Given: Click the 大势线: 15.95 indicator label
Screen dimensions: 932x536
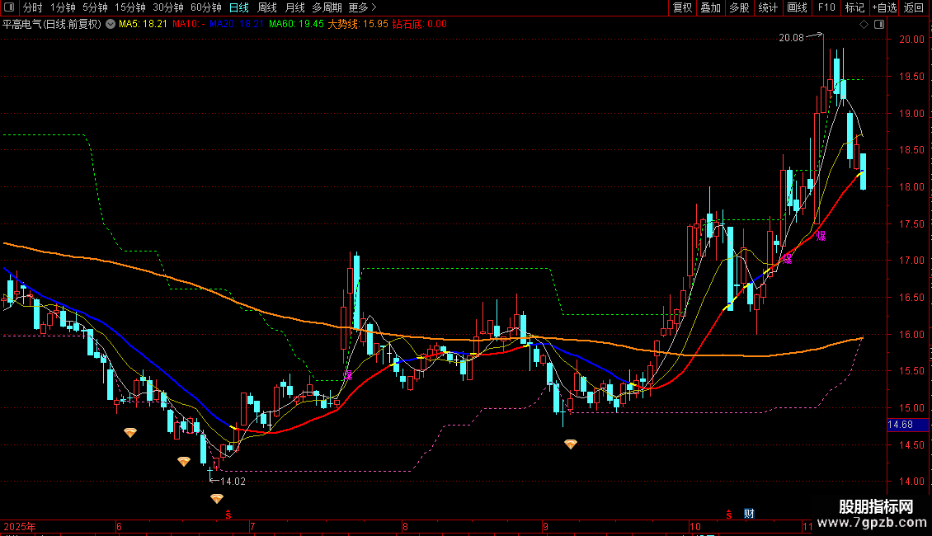Looking at the screenshot, I should point(358,25).
